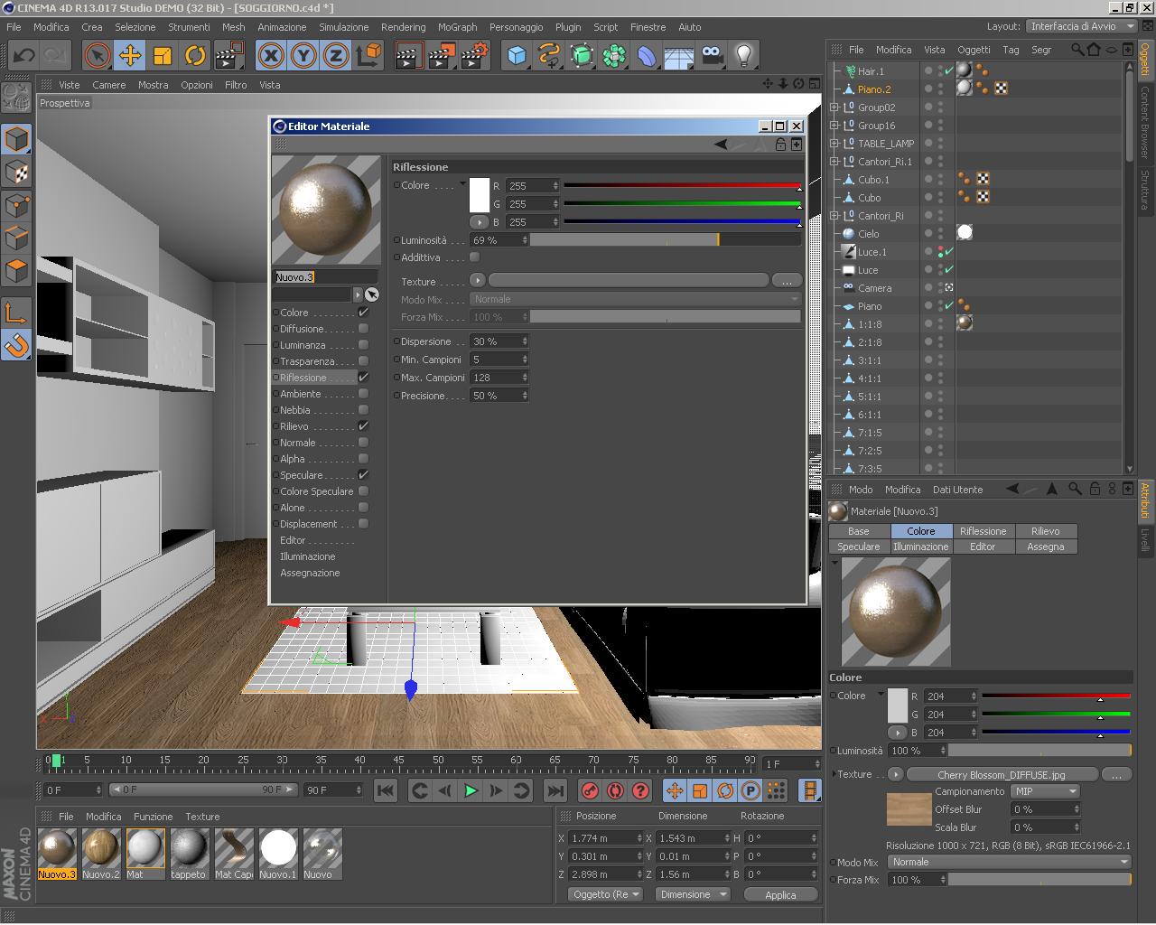
Task: Enable the Alpha channel checkbox
Action: click(x=363, y=459)
